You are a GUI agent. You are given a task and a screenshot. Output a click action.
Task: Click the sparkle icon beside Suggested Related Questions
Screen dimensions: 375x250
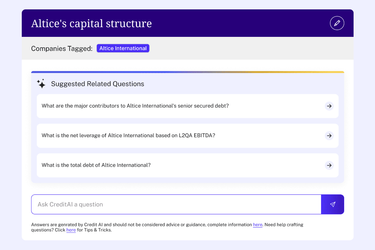[41, 84]
